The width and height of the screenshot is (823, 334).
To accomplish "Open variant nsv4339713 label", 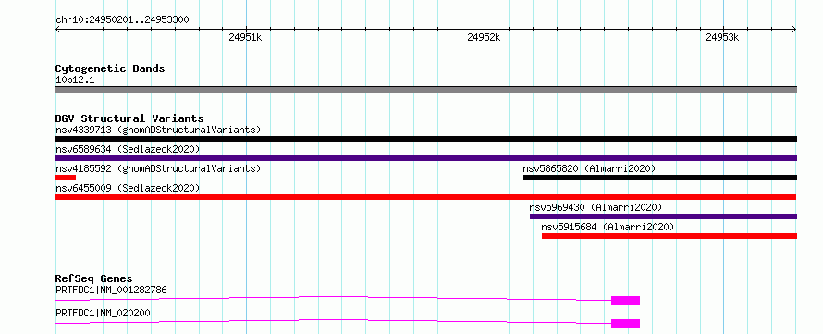I will pos(158,130).
